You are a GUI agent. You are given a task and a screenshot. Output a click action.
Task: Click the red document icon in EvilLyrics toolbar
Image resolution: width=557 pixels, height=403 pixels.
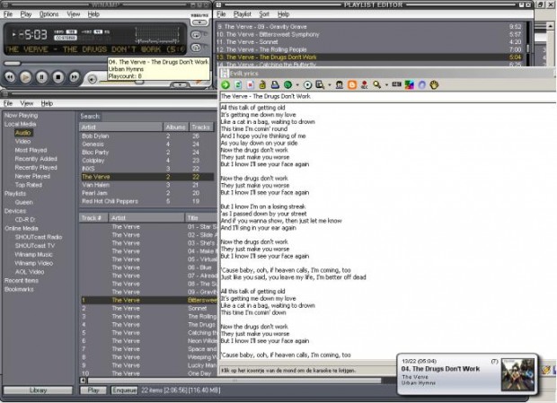click(x=251, y=84)
